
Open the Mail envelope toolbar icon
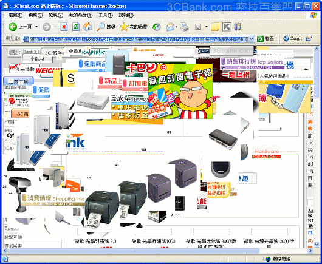coord(171,27)
